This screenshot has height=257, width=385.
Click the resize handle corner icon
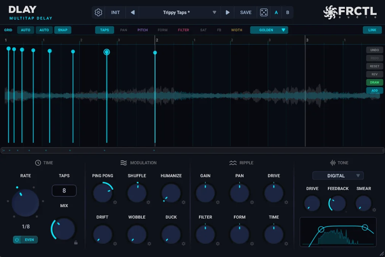382,254
